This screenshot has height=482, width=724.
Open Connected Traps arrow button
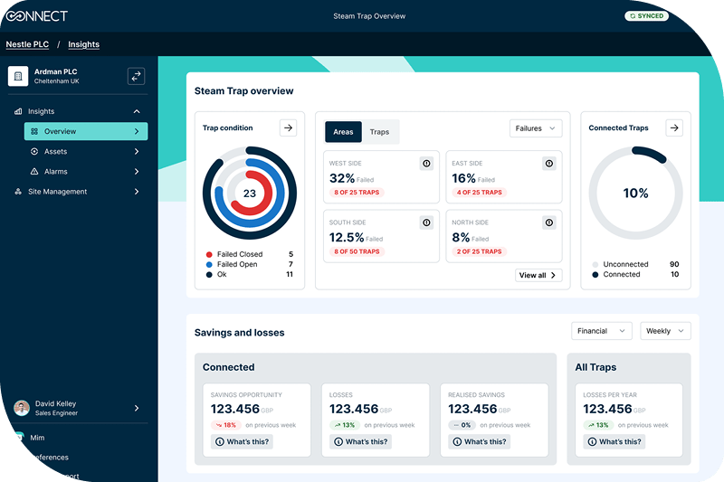click(673, 128)
